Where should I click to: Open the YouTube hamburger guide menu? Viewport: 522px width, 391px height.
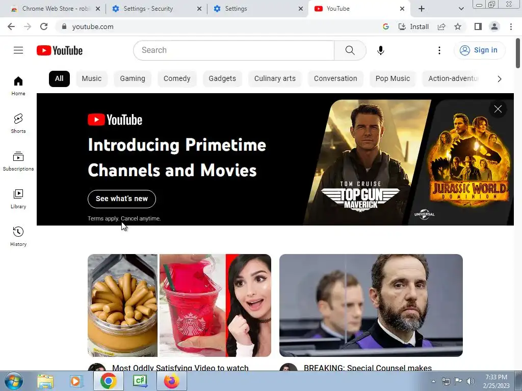18,50
